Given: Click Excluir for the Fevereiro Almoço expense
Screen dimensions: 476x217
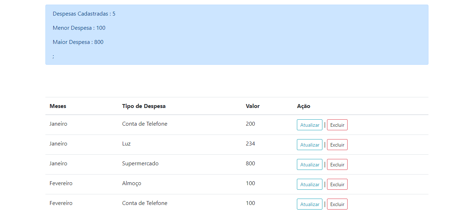Looking at the screenshot, I should pos(337,184).
